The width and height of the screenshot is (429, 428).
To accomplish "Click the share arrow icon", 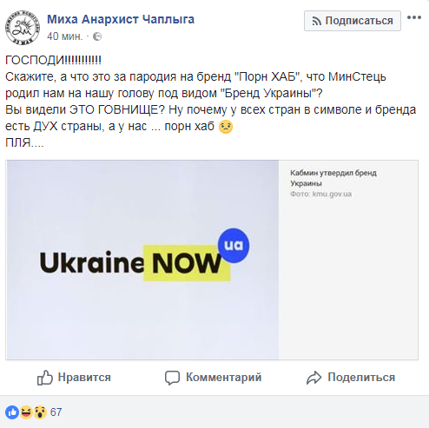I will click(313, 378).
